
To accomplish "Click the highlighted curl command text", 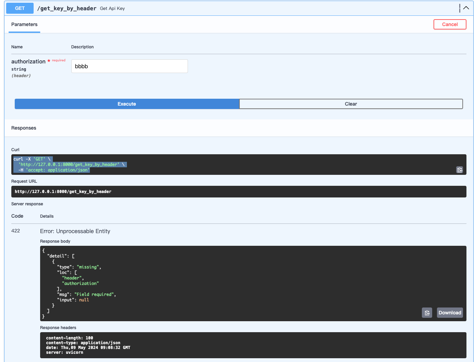I will pyautogui.click(x=70, y=165).
